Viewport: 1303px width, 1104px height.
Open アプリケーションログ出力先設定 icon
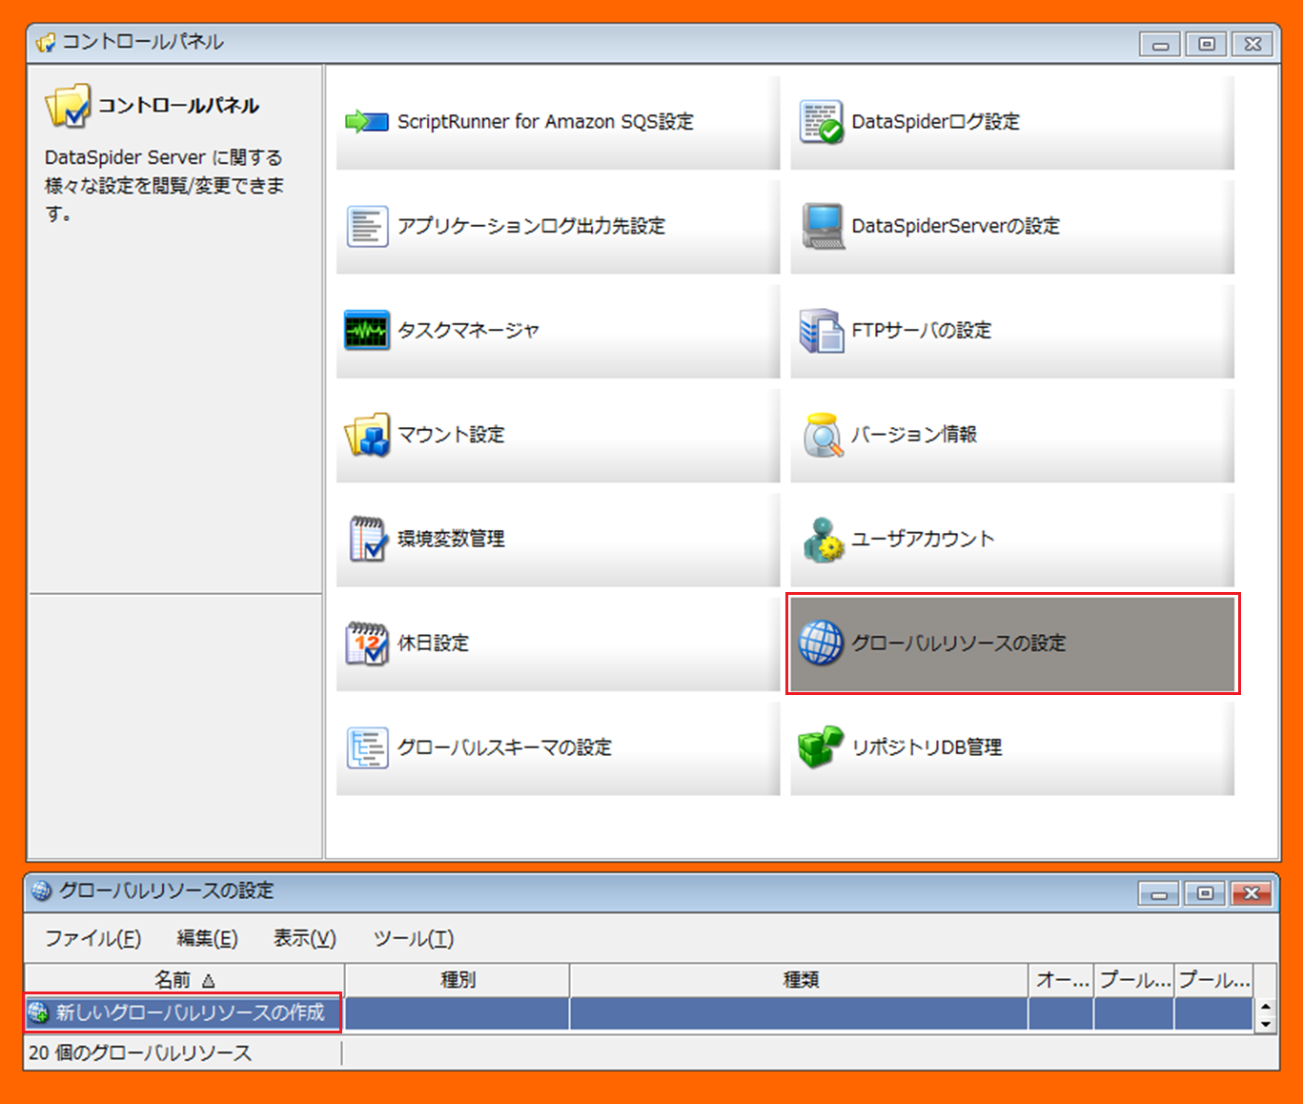[x=367, y=226]
